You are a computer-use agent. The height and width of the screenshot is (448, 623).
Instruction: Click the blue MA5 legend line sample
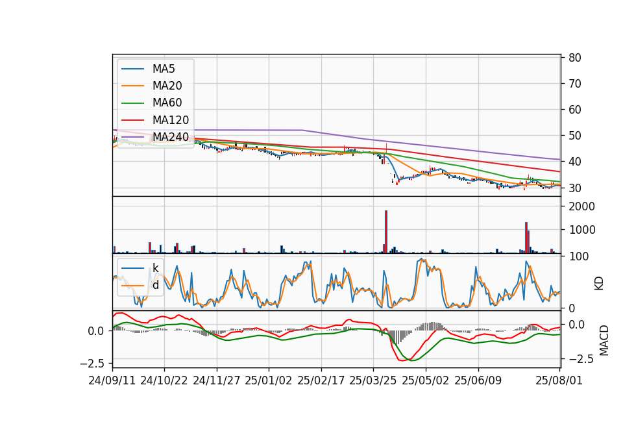(132, 69)
